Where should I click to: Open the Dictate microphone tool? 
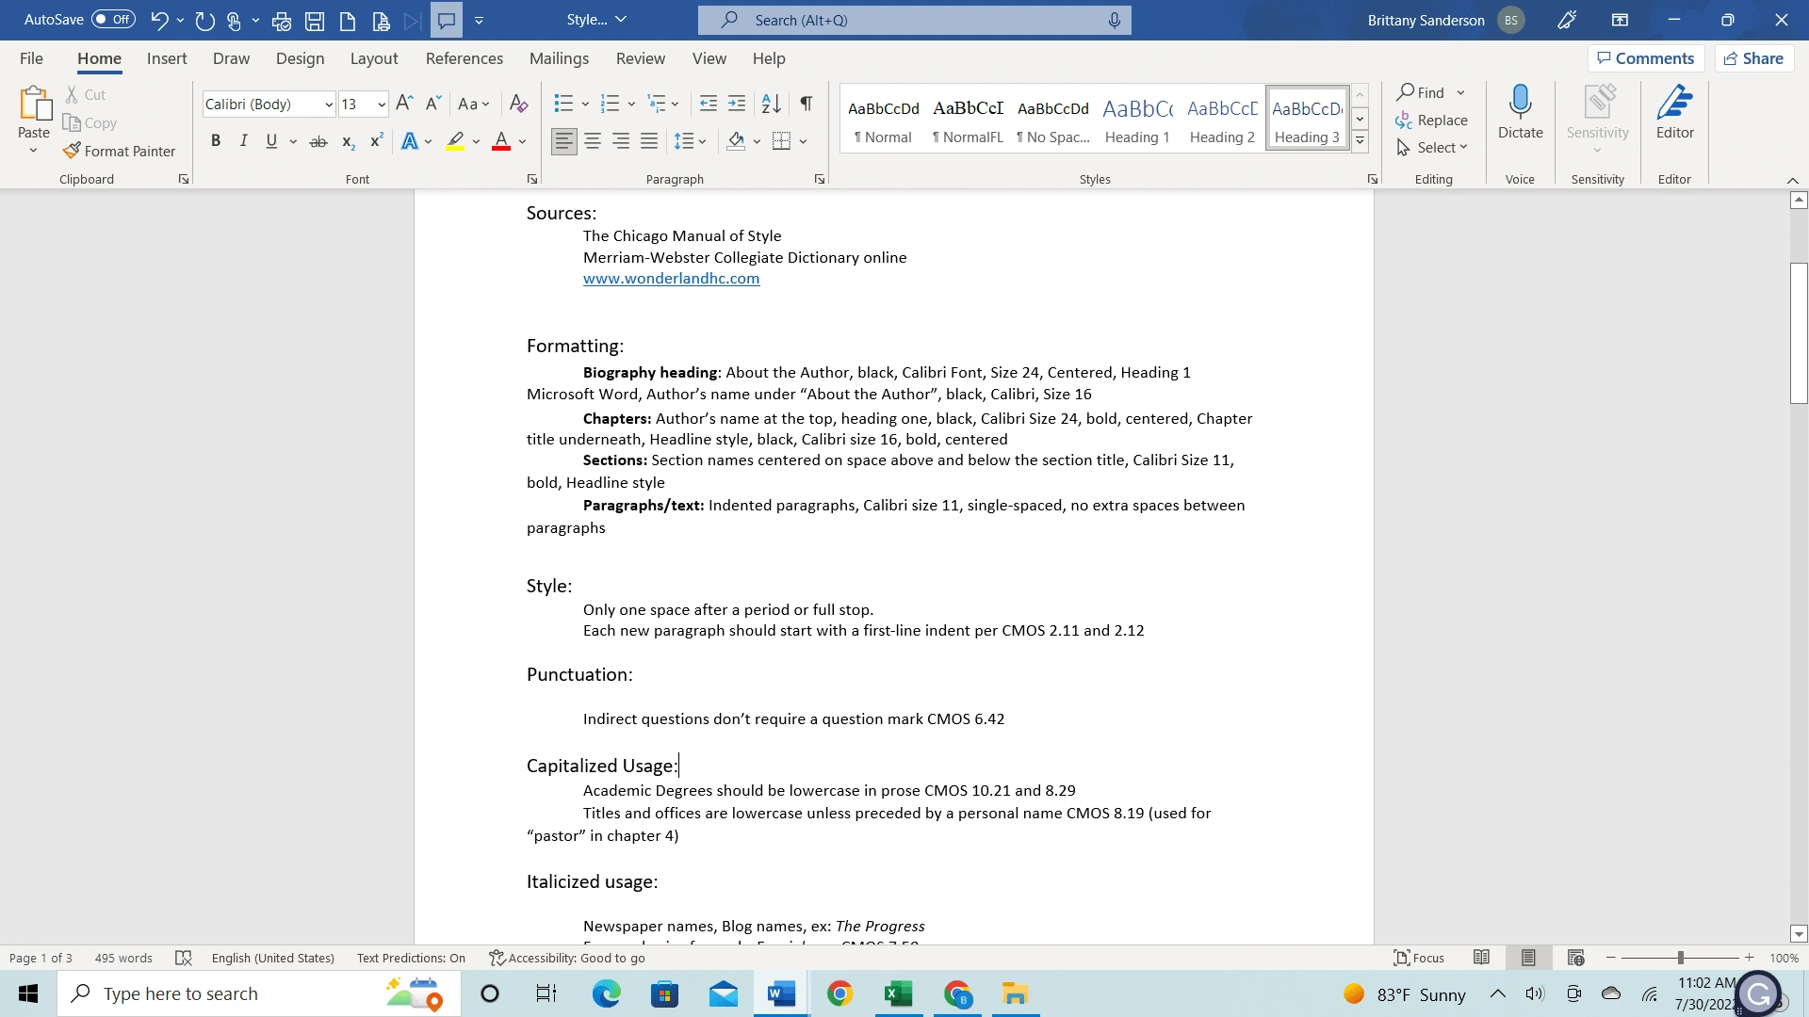1520,102
